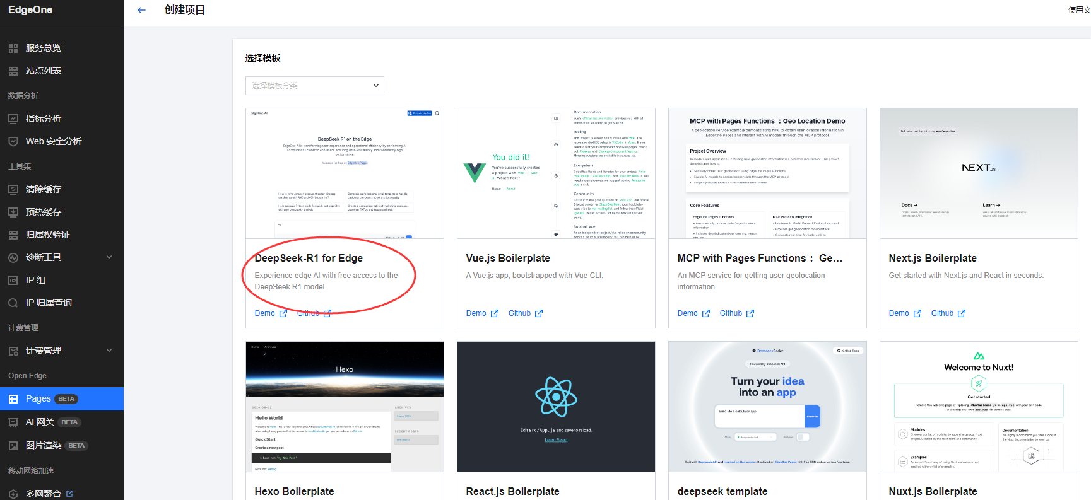Click external icon next to Vue.js Github
Image resolution: width=1091 pixels, height=500 pixels.
(x=539, y=313)
